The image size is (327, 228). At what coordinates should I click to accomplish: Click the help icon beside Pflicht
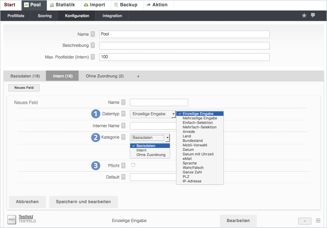(123, 166)
